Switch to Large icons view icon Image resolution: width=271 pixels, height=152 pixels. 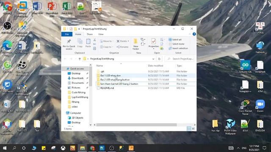coord(194,128)
